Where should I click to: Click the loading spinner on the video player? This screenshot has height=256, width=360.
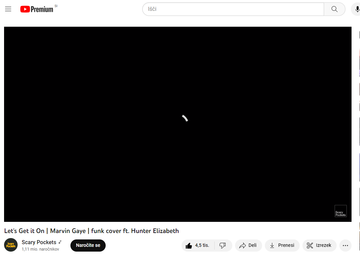click(185, 118)
